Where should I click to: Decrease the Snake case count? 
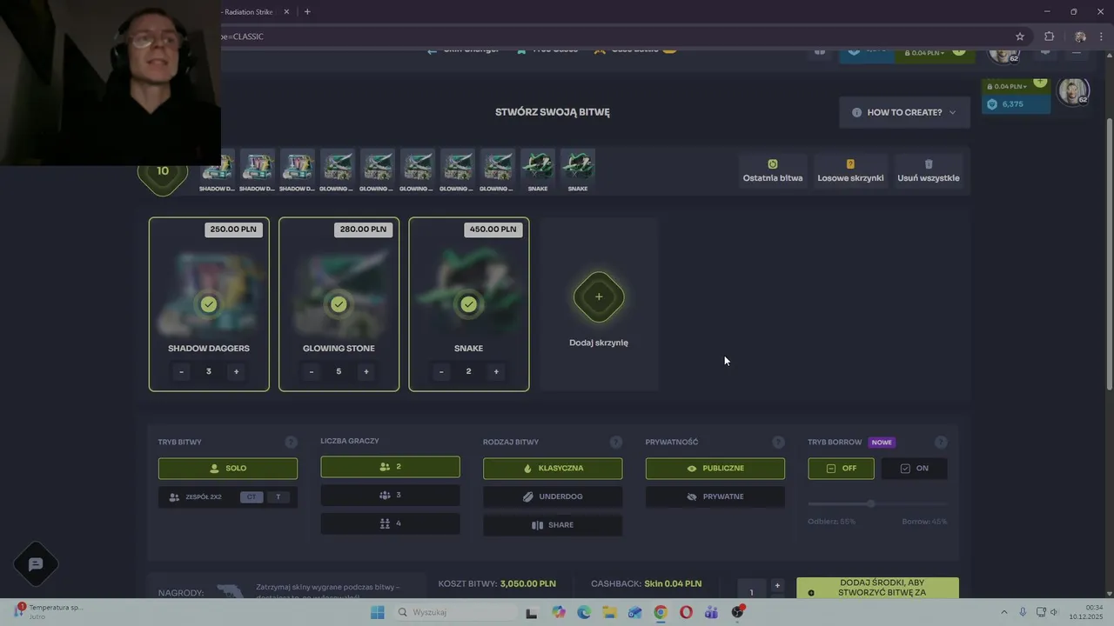pyautogui.click(x=441, y=371)
